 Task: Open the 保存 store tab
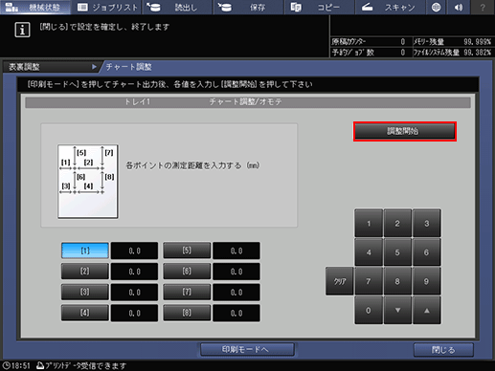(x=249, y=7)
